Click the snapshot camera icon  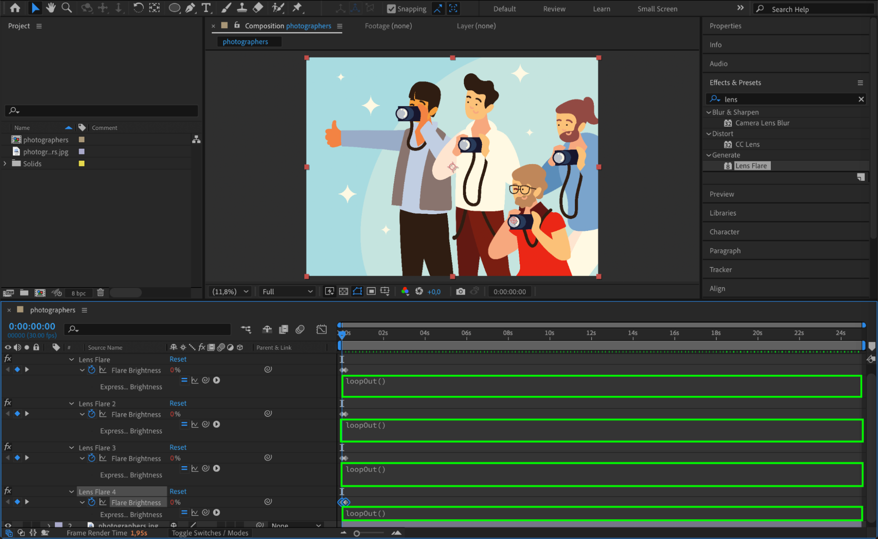click(x=460, y=291)
